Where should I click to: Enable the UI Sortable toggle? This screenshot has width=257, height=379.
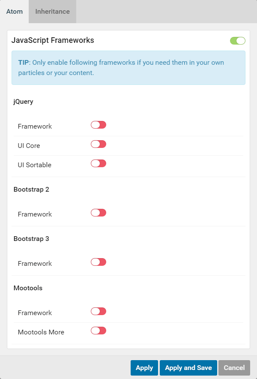tap(98, 163)
